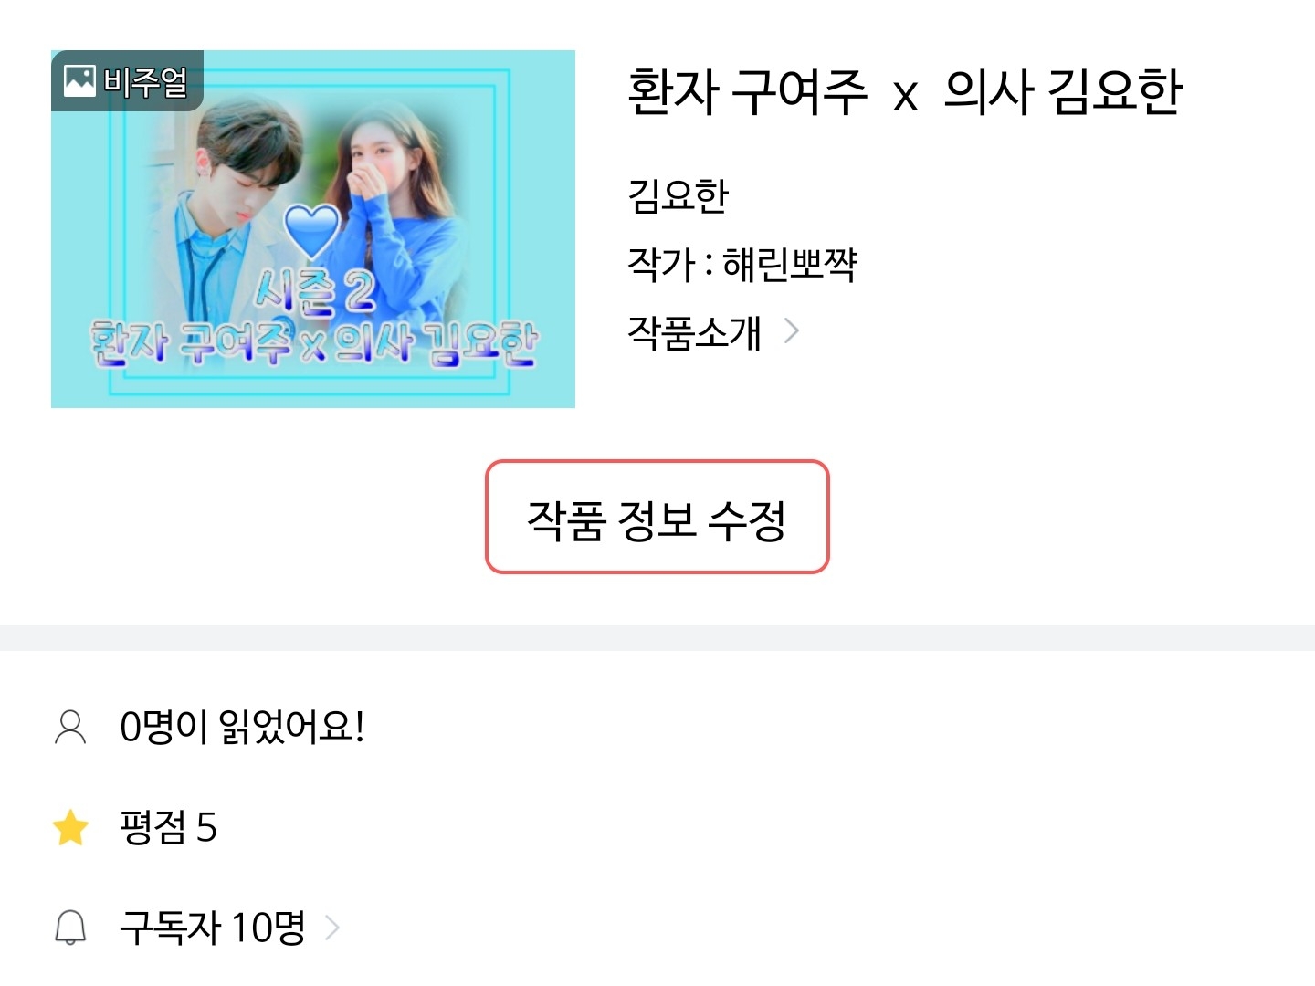1315x986 pixels.
Task: Click the 김요한 tag under the title
Action: pyautogui.click(x=678, y=195)
